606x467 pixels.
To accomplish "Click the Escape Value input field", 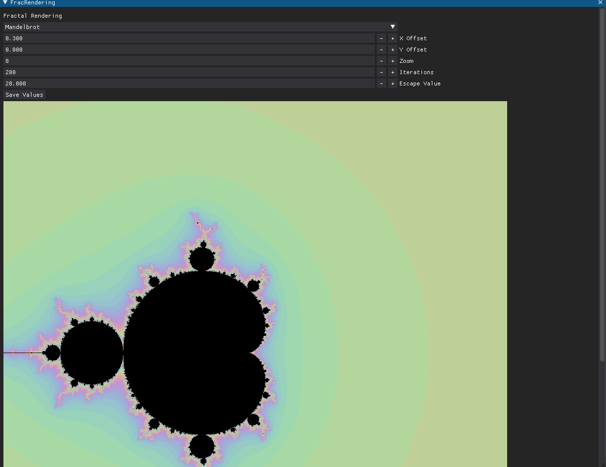I will point(189,83).
